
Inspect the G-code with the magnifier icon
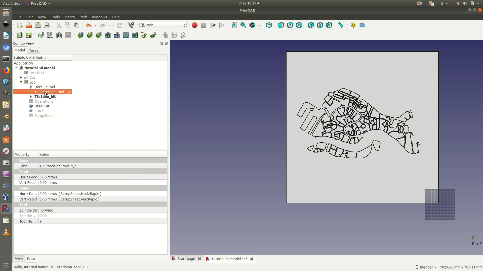41,35
